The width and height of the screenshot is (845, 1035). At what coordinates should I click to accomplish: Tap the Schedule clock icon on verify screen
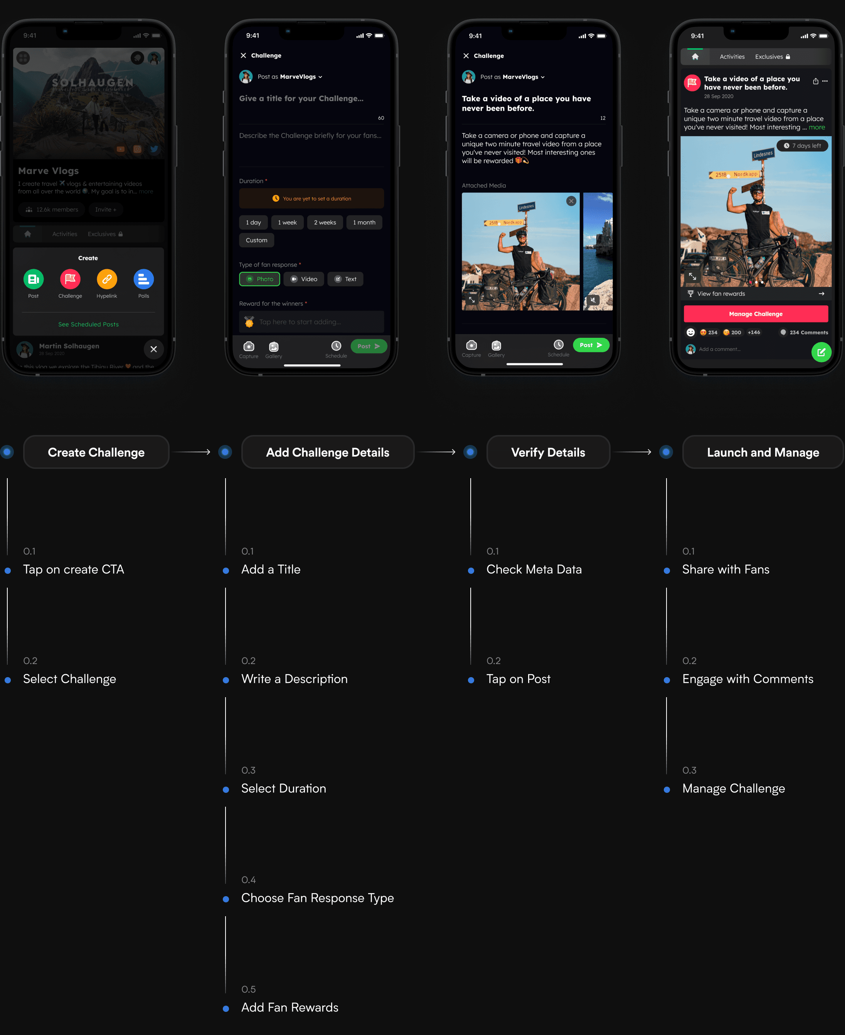point(558,345)
